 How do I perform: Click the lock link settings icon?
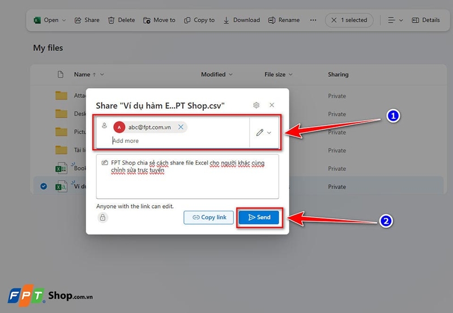(x=102, y=218)
